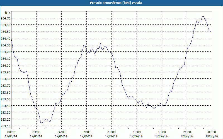Click the chart title 'Presión atmosférica [hPa] escala'

pyautogui.click(x=116, y=3)
